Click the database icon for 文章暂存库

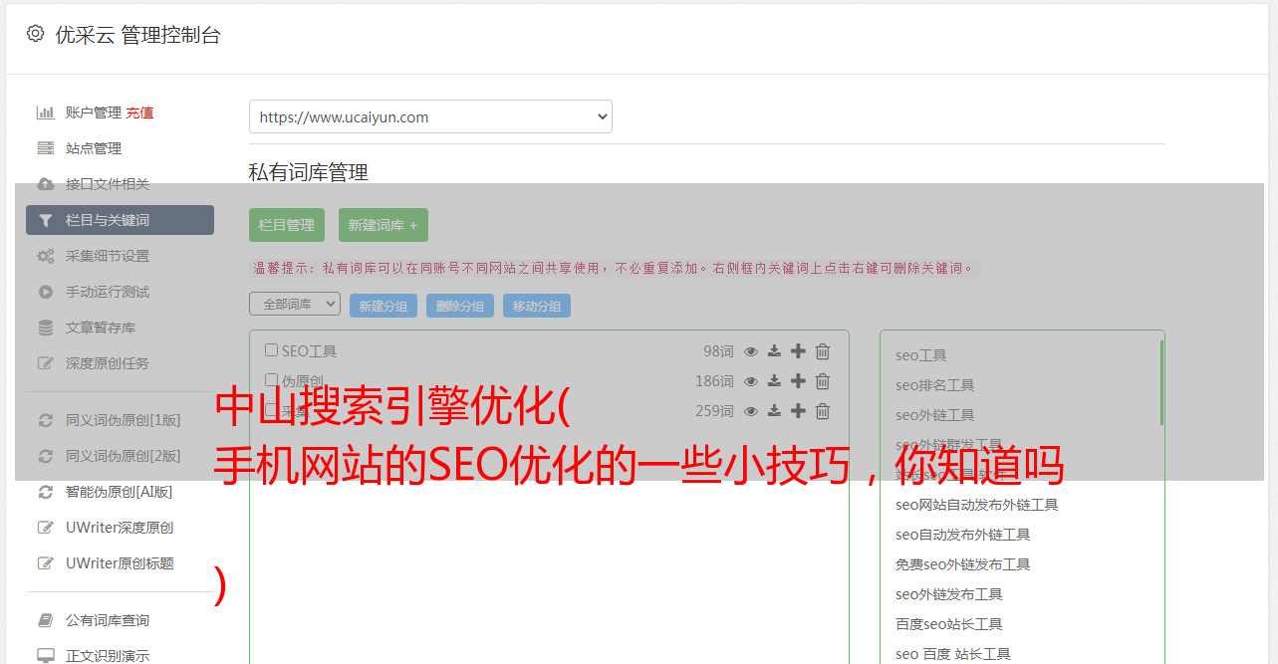pyautogui.click(x=45, y=328)
